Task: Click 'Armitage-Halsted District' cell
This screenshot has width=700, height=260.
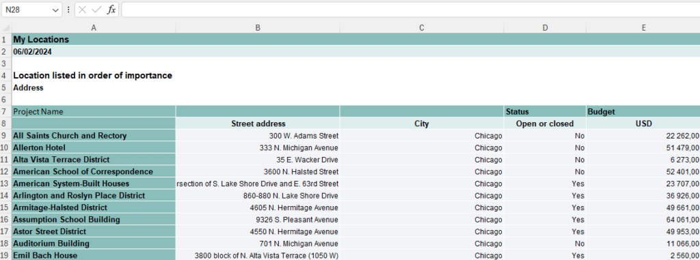Action: [x=94, y=208]
